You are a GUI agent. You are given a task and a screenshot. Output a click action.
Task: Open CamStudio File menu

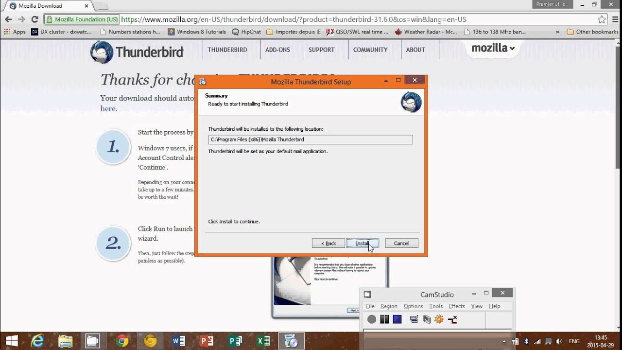pyautogui.click(x=370, y=306)
